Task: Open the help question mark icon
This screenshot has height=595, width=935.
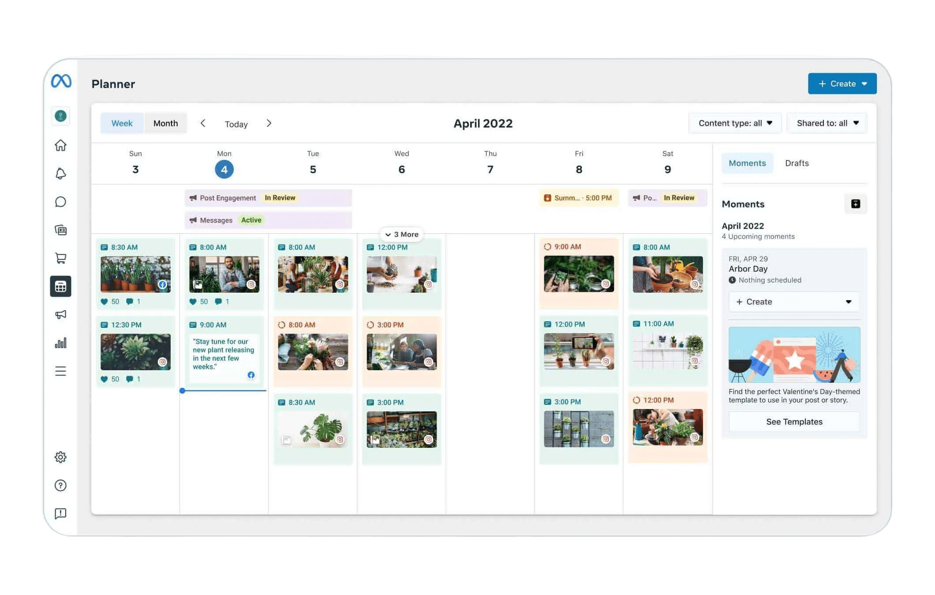Action: 60,485
